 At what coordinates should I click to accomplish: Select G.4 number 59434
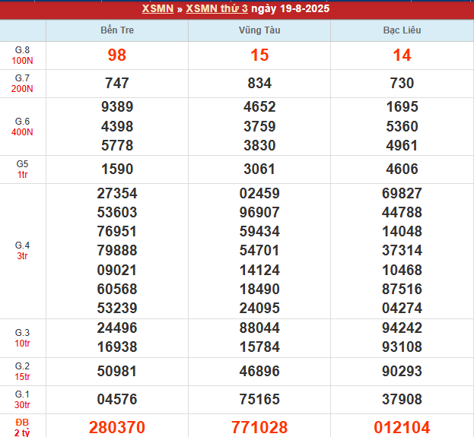(259, 231)
